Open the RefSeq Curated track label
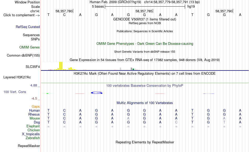The height and width of the screenshot is (152, 249). tap(28, 27)
